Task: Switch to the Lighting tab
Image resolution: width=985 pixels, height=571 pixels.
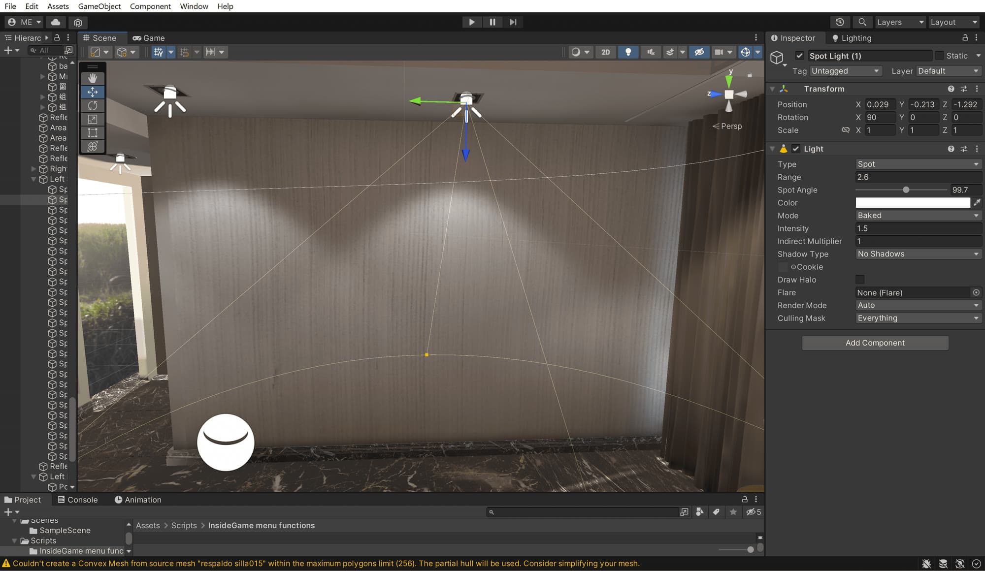Action: (852, 38)
